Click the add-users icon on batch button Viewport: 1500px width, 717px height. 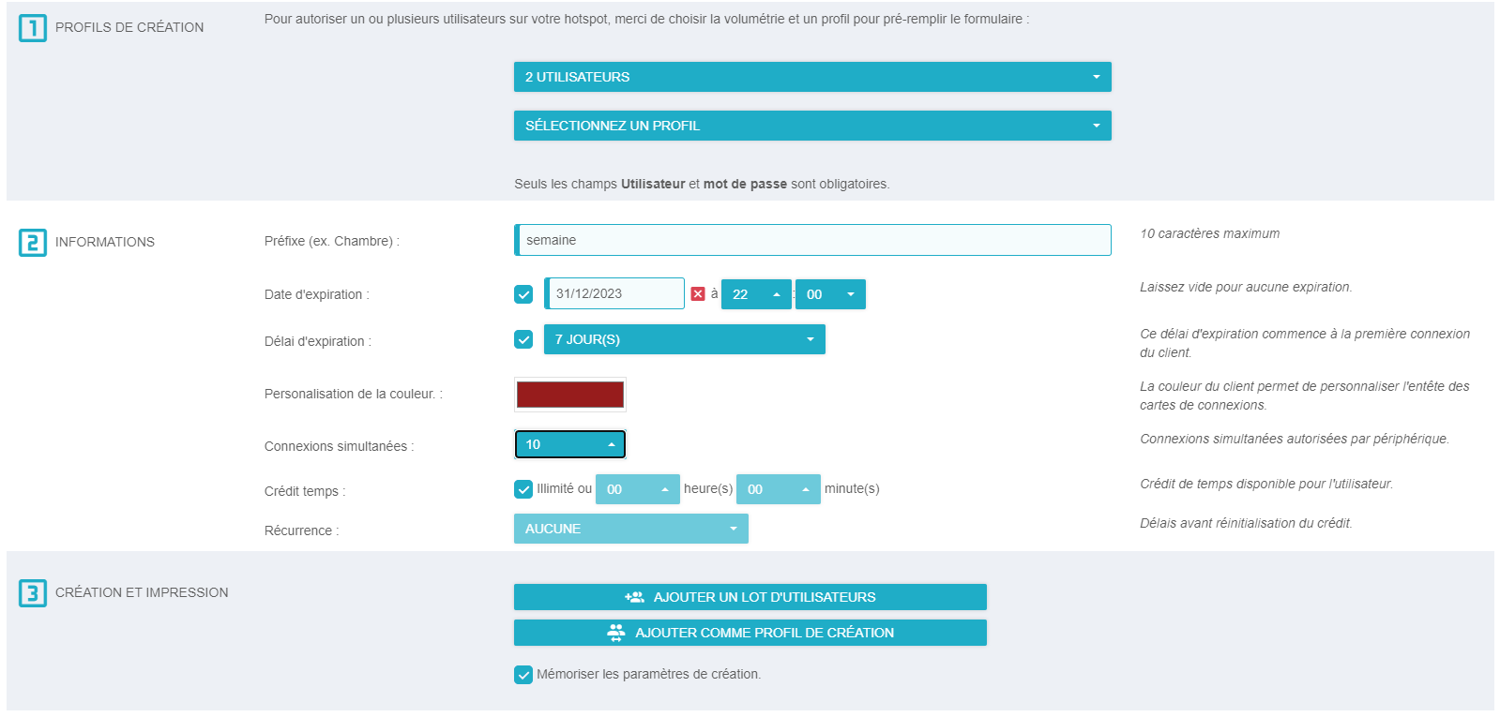point(634,597)
